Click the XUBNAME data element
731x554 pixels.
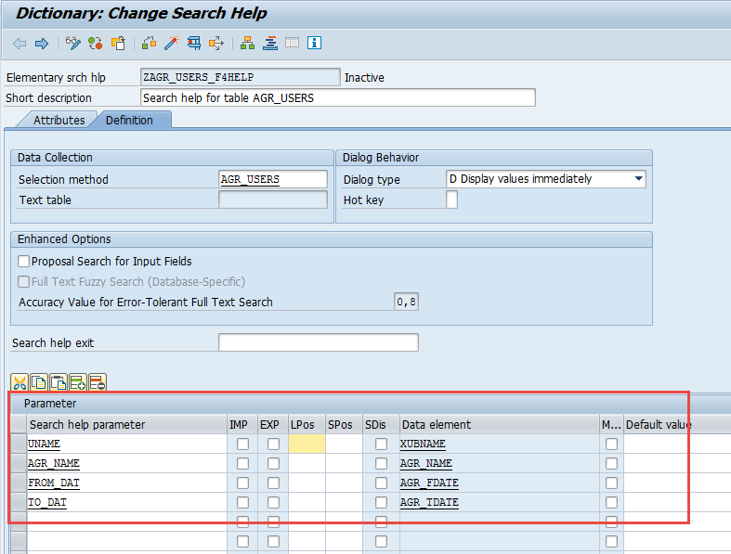coord(500,444)
